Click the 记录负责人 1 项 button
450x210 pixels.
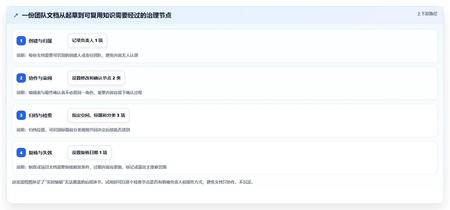click(87, 41)
